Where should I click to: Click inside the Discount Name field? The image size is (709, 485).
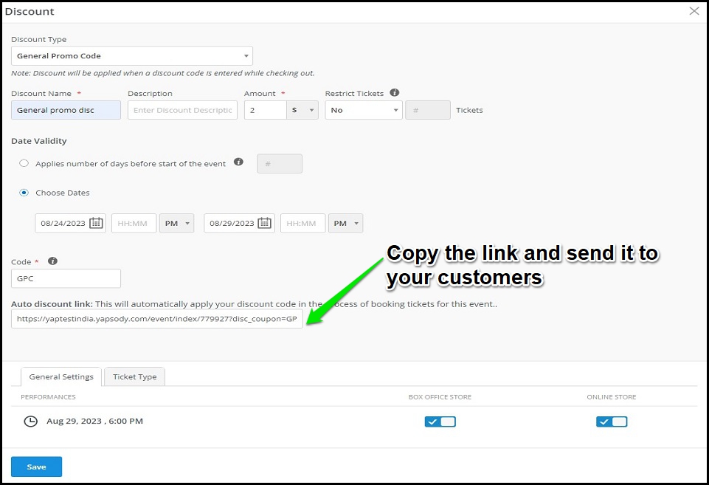coord(66,109)
